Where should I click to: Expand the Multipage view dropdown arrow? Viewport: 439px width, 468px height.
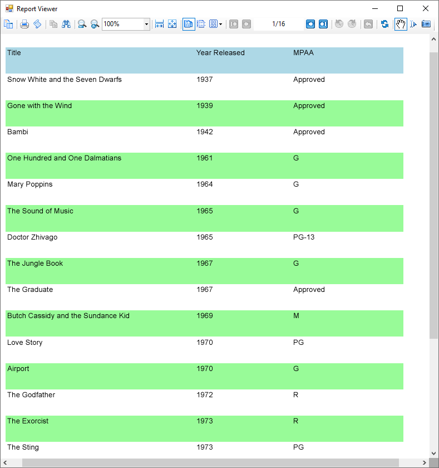pos(220,24)
